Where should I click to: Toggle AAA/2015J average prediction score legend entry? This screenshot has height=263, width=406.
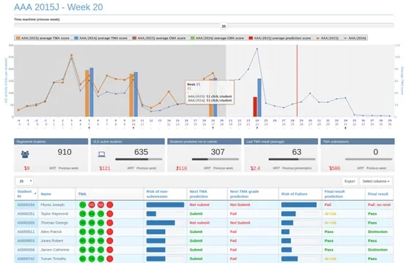280,38
